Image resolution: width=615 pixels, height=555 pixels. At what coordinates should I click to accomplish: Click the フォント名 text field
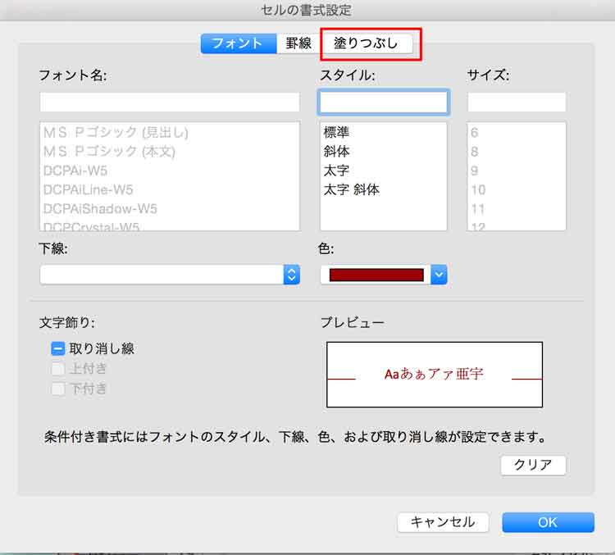coord(170,102)
